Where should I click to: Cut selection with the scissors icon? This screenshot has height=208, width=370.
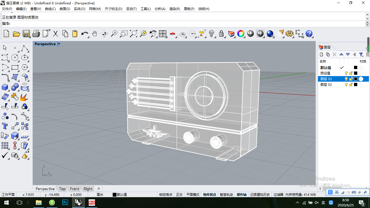pos(56,34)
